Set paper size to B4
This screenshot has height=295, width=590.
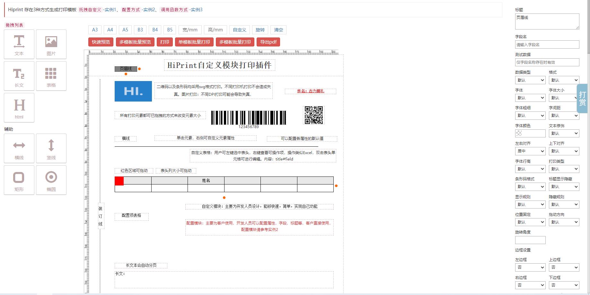pos(155,30)
